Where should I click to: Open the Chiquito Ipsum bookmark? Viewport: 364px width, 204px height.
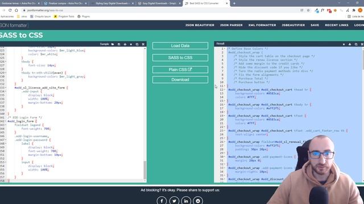[x=40, y=16]
